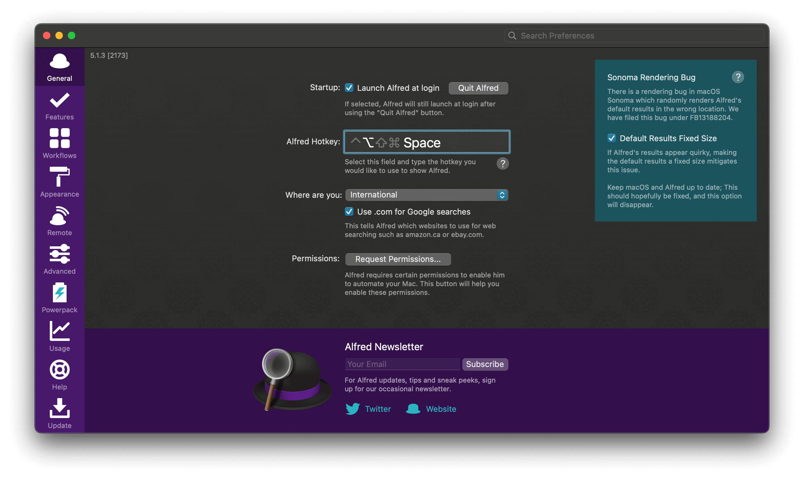Show the Powerpack battery section
The height and width of the screenshot is (479, 804).
(59, 298)
